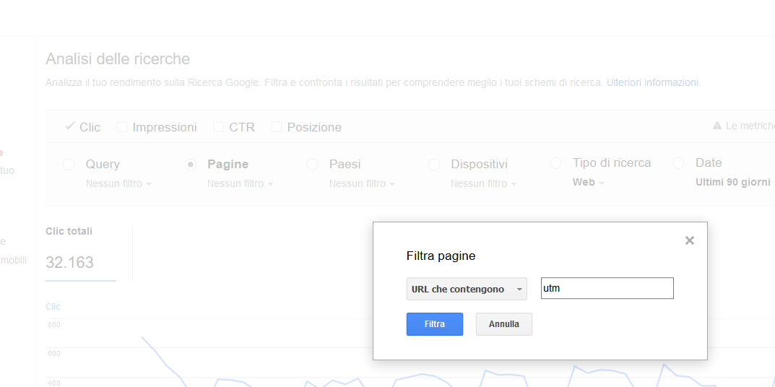Image resolution: width=775 pixels, height=387 pixels.
Task: Open the Ulteriori informazioni link
Action: (653, 82)
